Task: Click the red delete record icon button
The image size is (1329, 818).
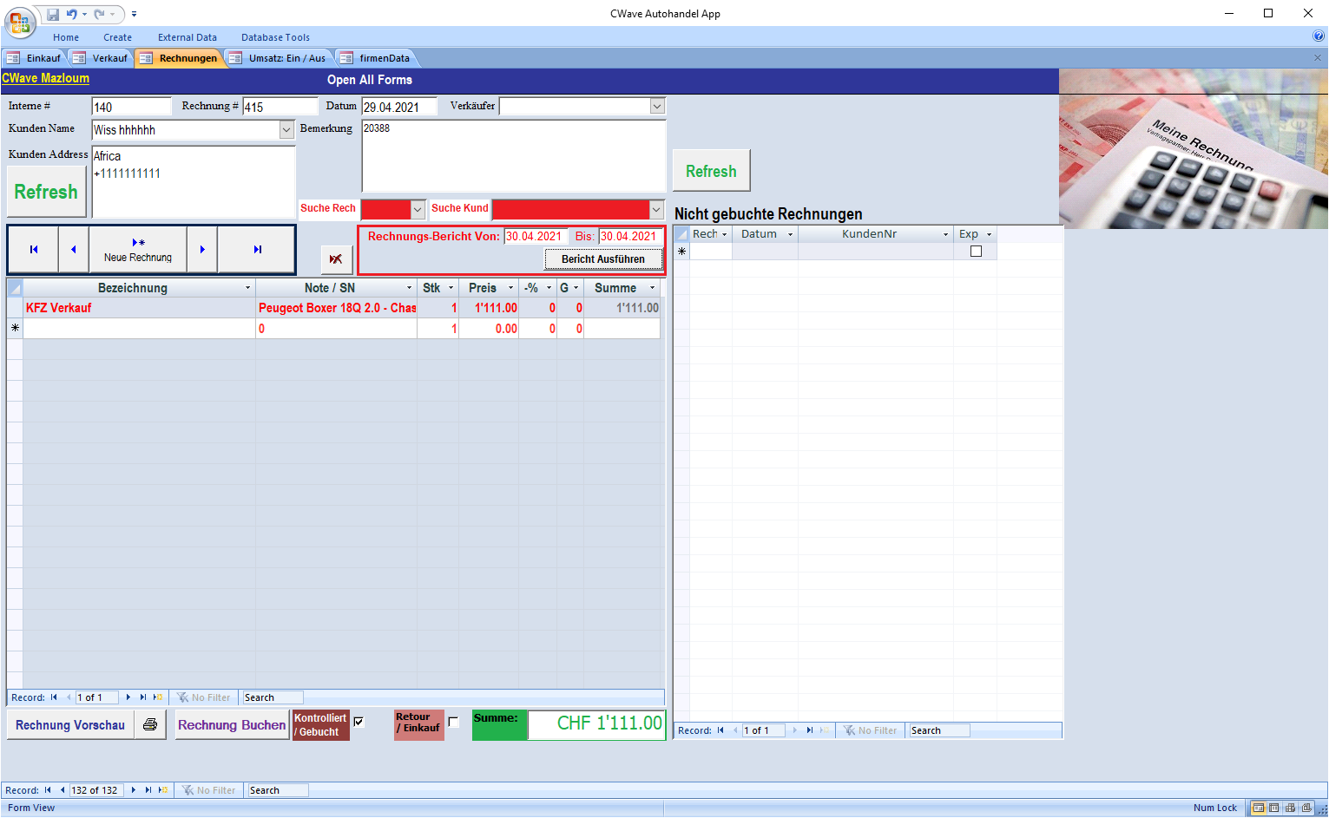Action: coord(335,259)
